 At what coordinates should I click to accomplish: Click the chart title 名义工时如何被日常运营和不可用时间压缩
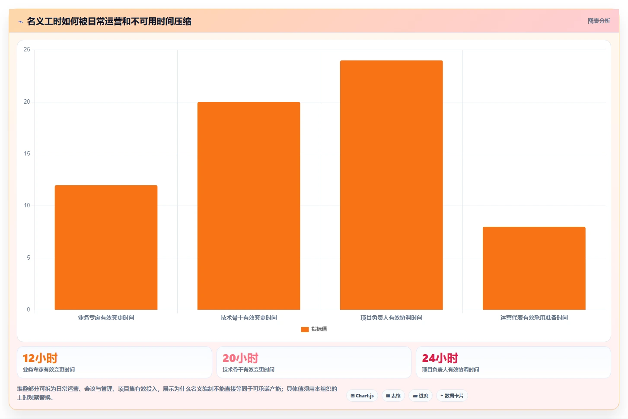109,22
